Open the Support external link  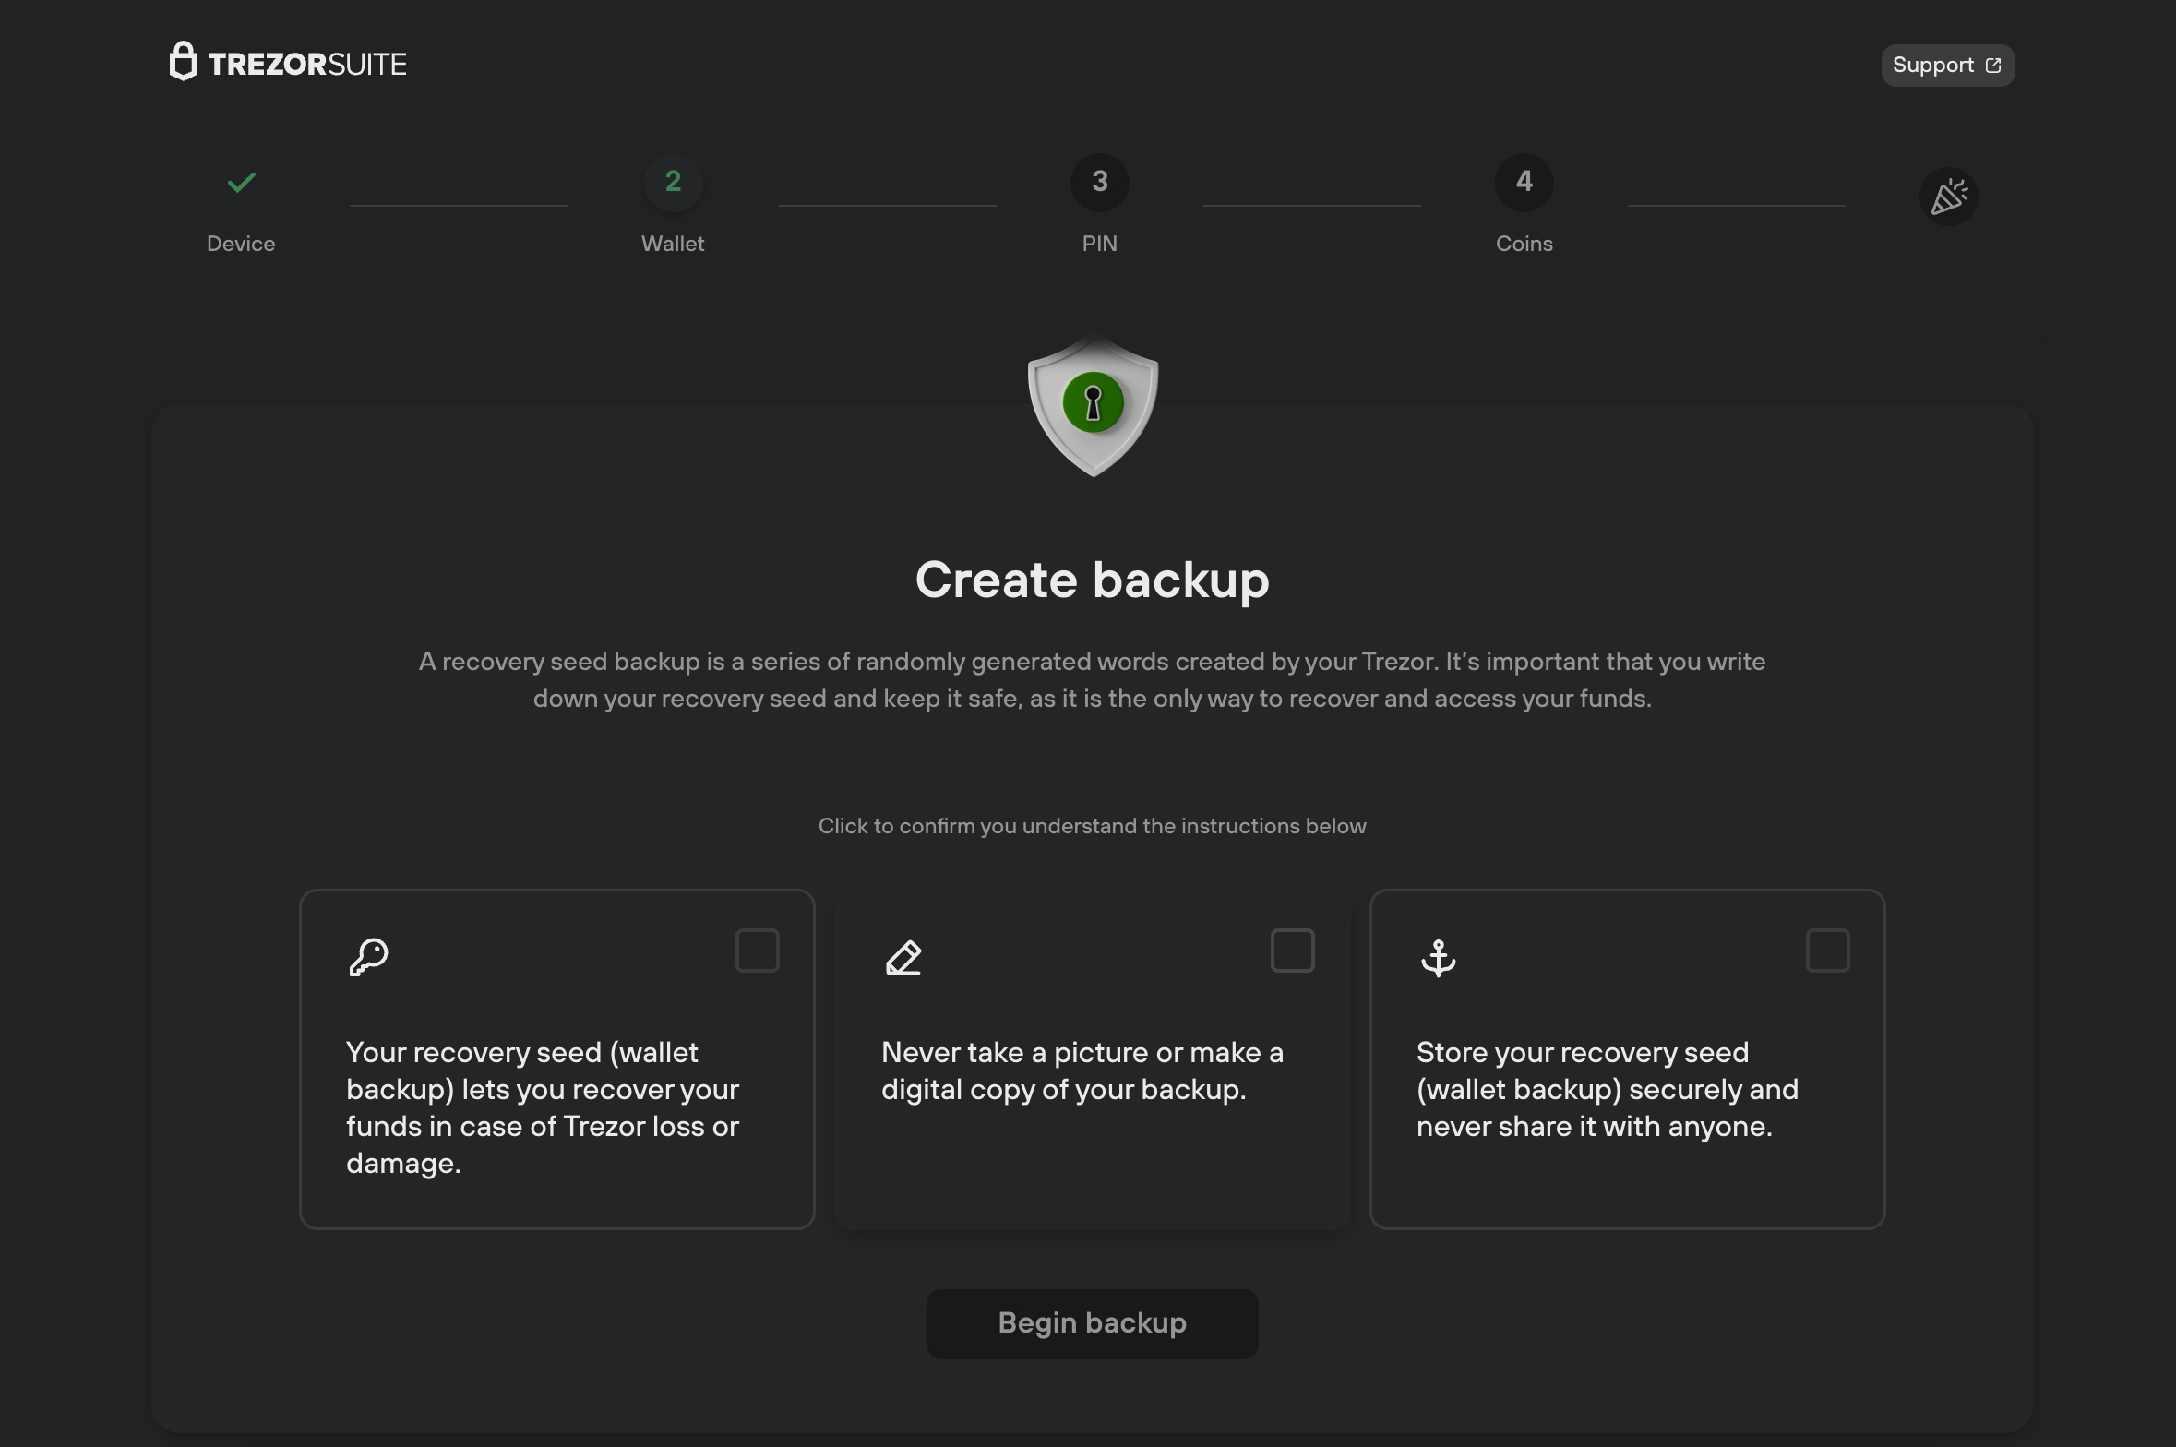click(1947, 66)
